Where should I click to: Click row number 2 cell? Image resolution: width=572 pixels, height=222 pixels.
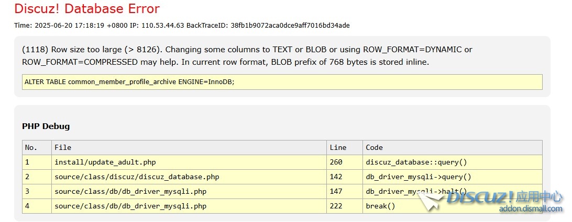click(x=37, y=177)
